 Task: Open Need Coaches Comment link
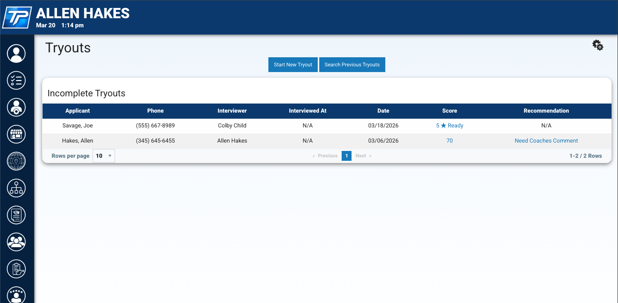(546, 141)
